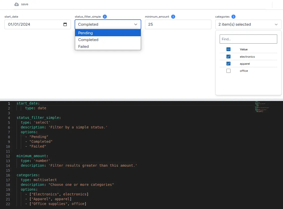
Task: Click the code minimap in editor
Action: tap(262, 107)
